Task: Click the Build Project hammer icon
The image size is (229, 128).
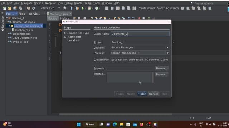Action: [x=71, y=8]
